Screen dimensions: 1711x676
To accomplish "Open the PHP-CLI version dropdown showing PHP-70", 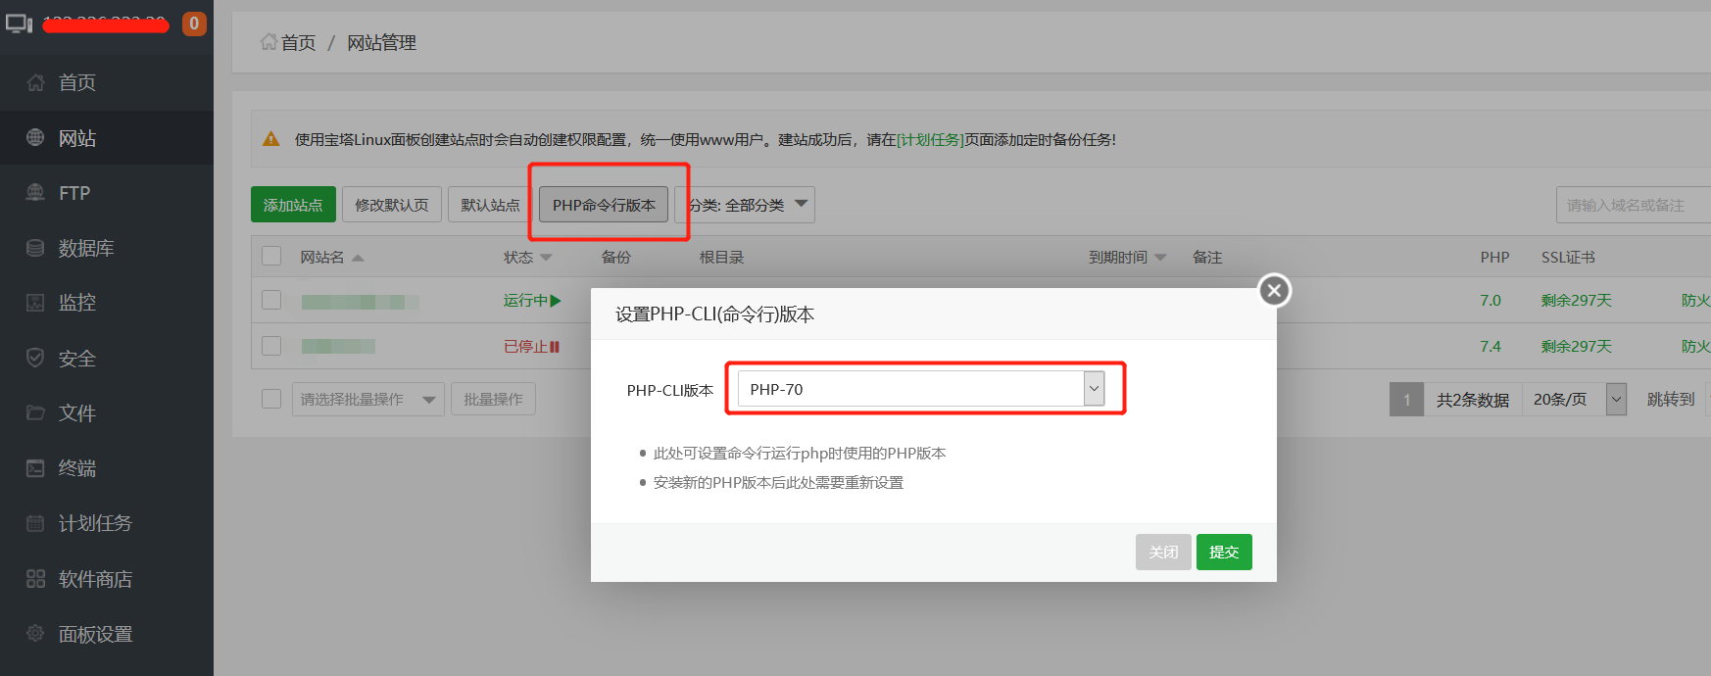I will point(921,389).
